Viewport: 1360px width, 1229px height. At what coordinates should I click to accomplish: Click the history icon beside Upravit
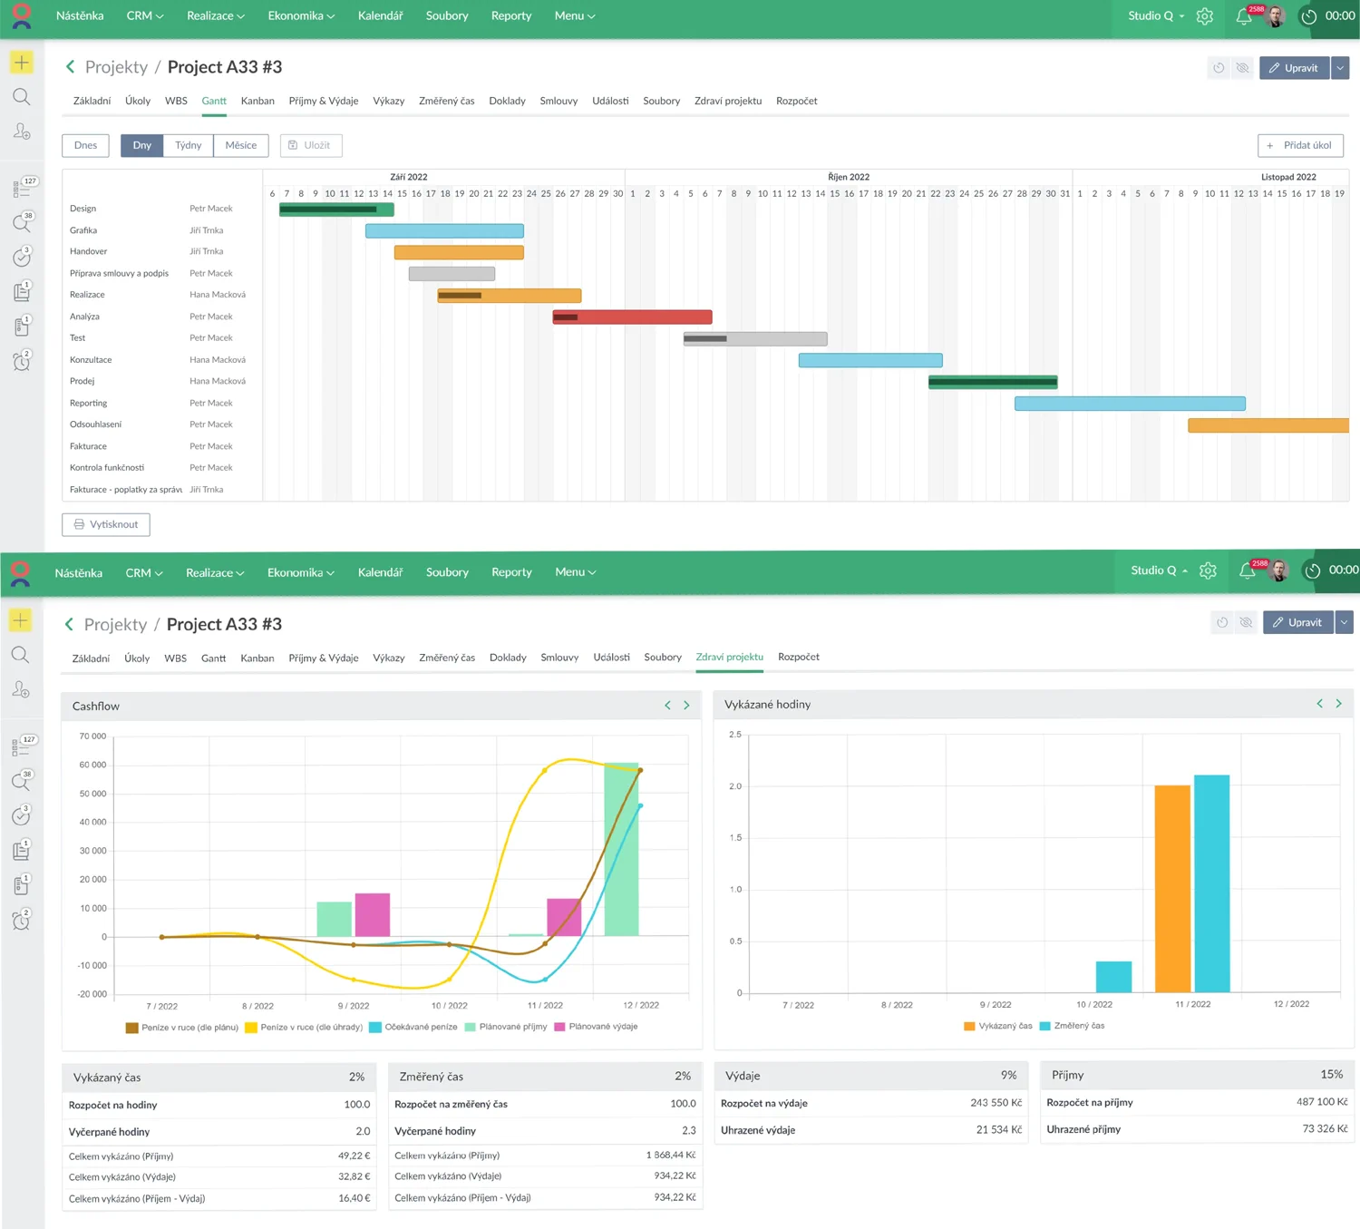coord(1219,68)
